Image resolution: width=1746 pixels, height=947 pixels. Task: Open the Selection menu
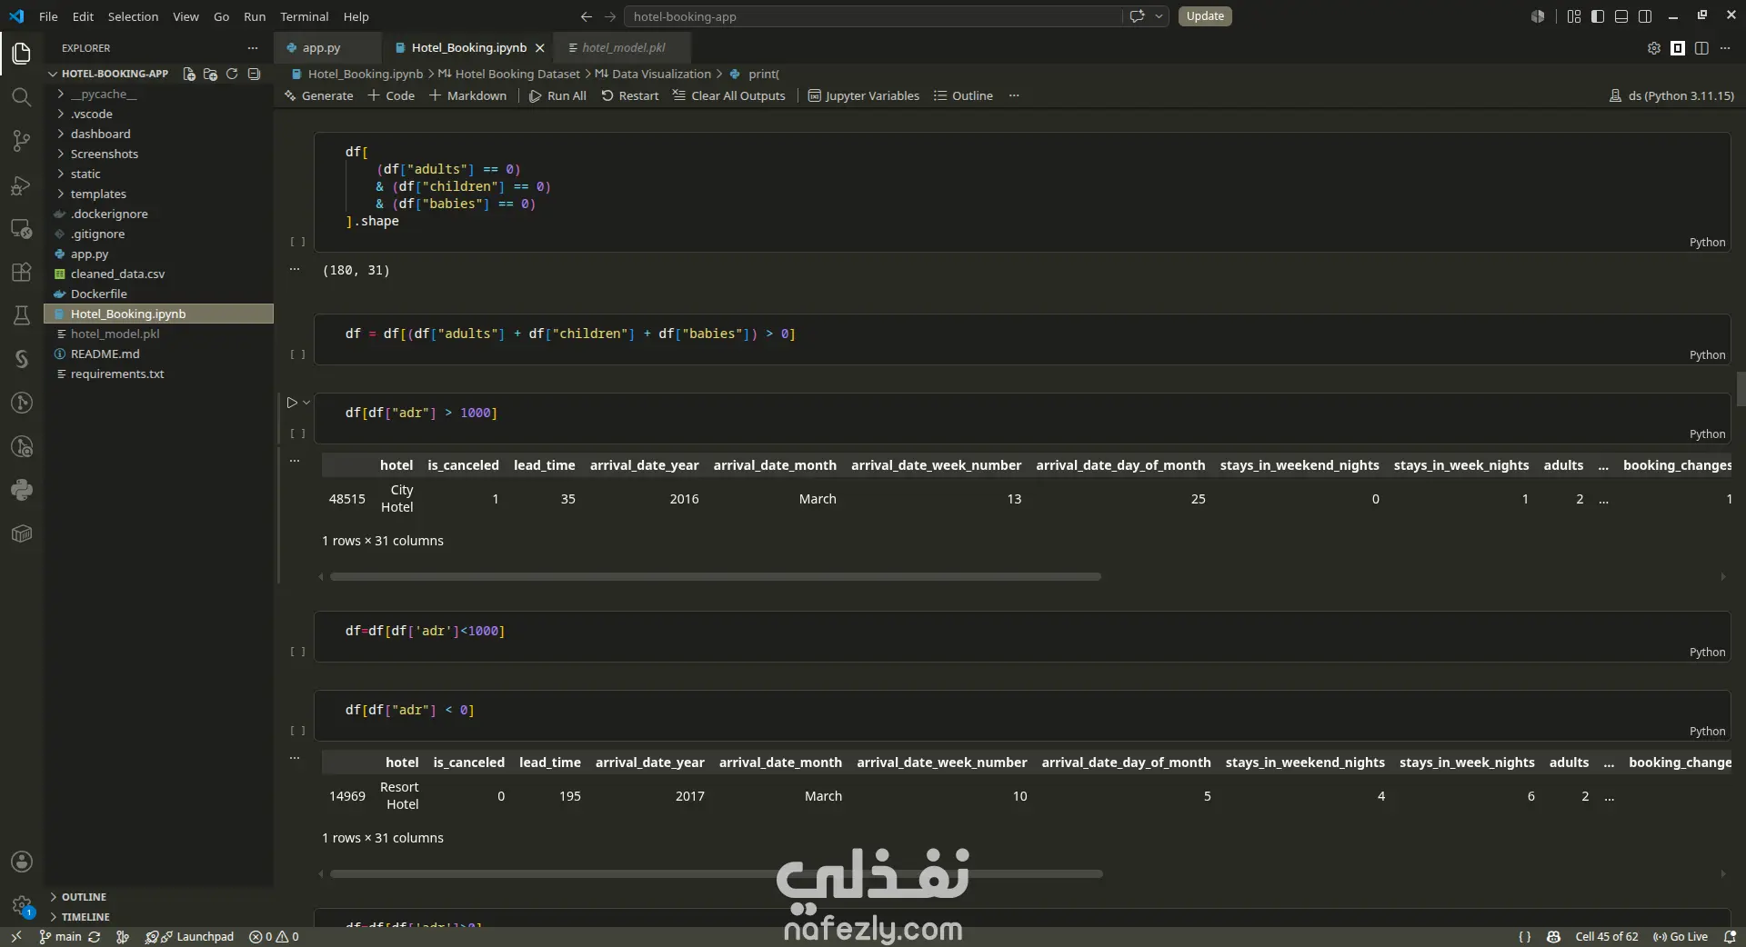(x=133, y=16)
